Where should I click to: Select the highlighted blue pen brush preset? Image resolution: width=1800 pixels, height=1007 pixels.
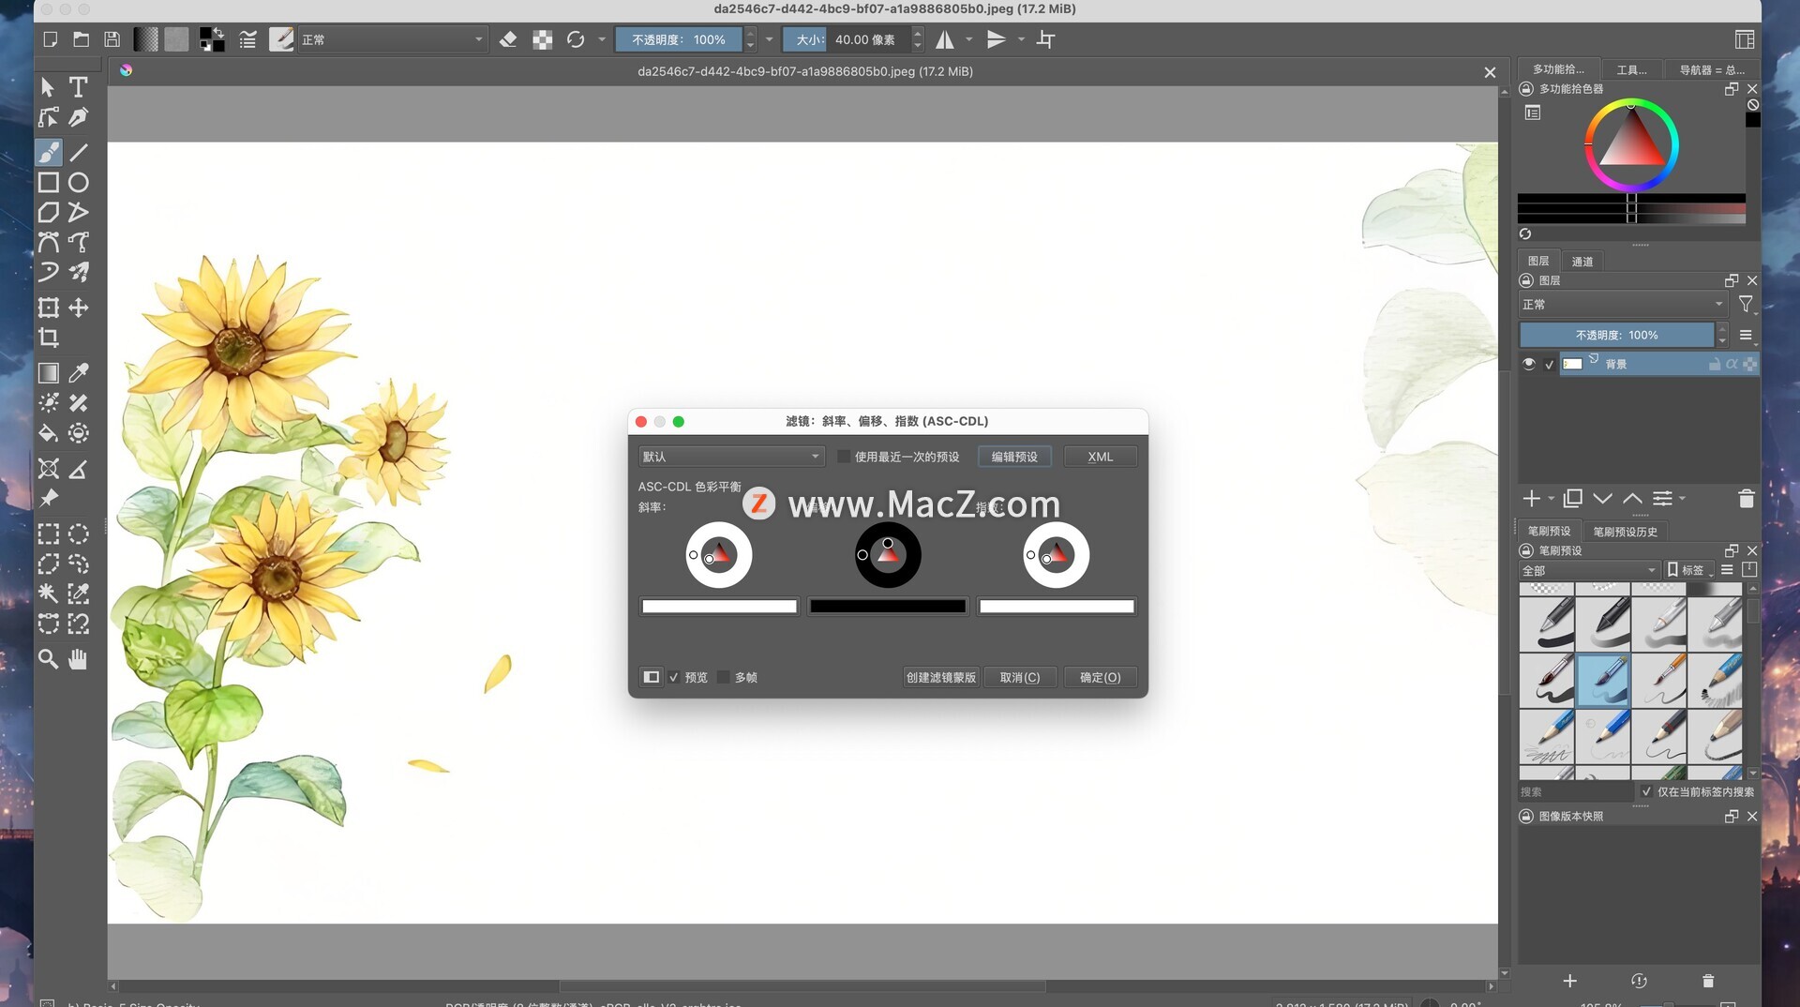(1602, 680)
